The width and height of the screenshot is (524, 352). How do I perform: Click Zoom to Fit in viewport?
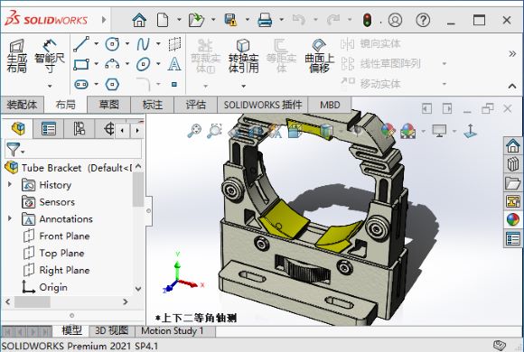click(x=194, y=131)
